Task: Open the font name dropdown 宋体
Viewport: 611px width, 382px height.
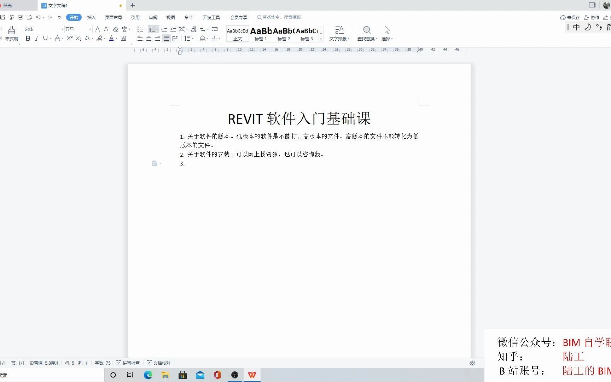Action: coord(62,29)
